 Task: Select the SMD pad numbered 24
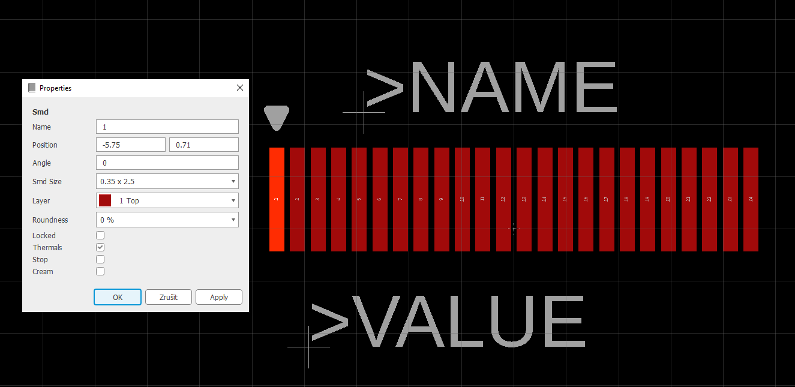pyautogui.click(x=751, y=199)
